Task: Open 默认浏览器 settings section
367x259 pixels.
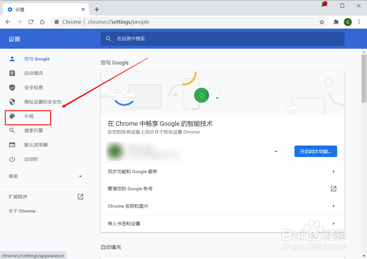Action: point(36,145)
